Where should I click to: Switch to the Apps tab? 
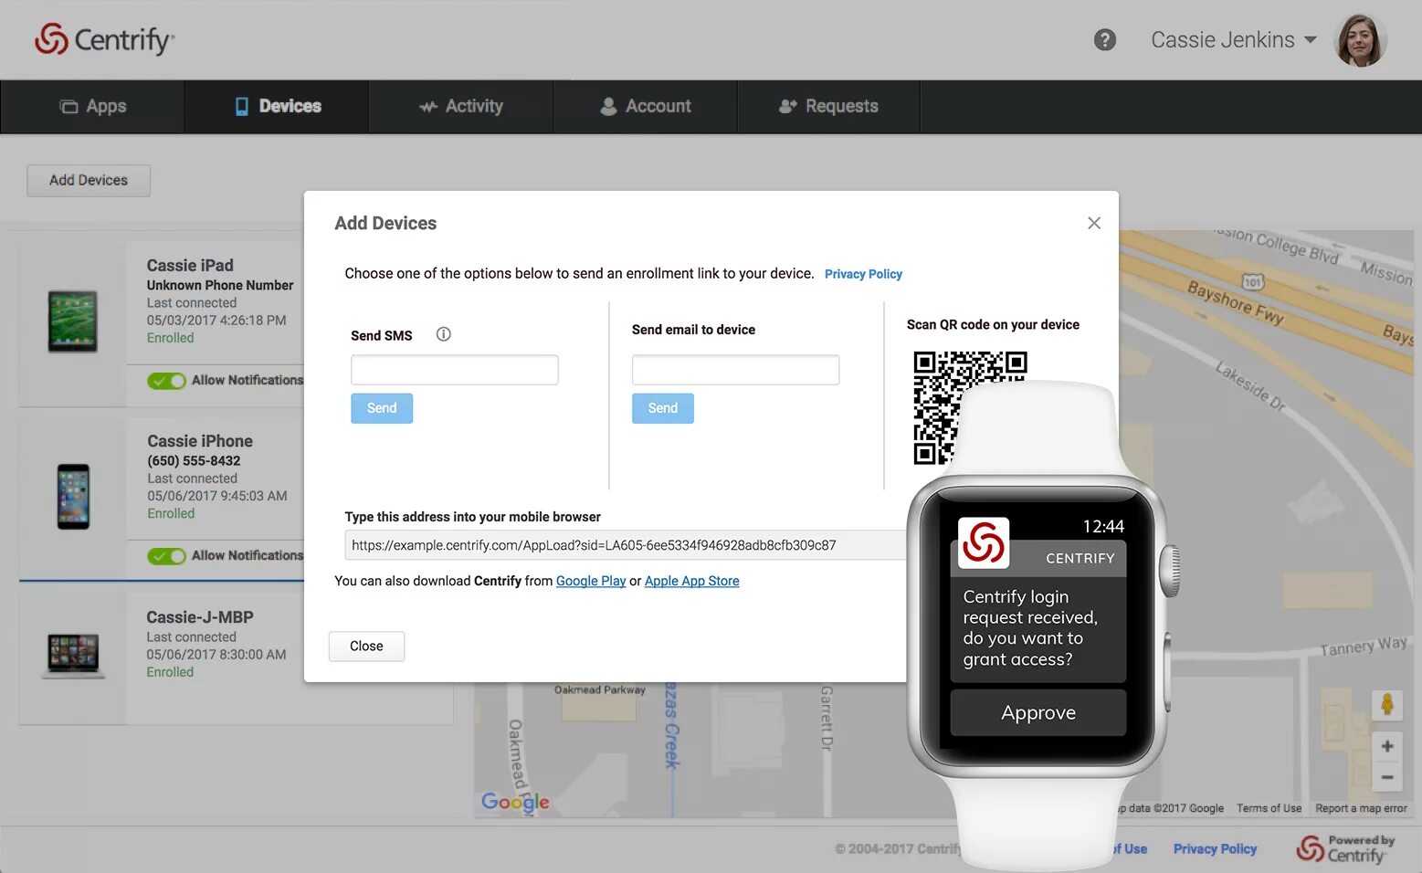tap(92, 106)
